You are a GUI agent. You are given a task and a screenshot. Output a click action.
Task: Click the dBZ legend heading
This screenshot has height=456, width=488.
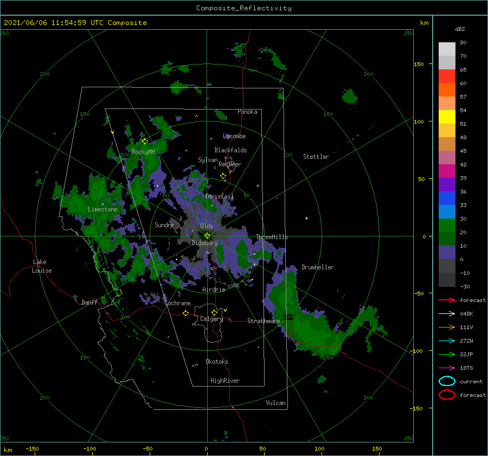point(460,29)
